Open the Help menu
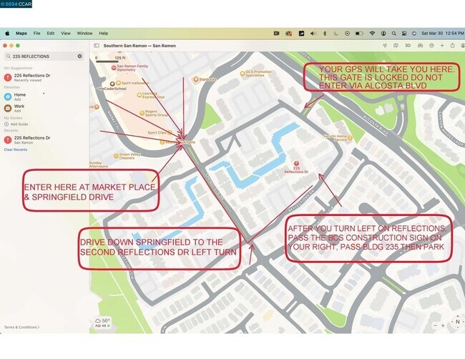 pyautogui.click(x=104, y=34)
